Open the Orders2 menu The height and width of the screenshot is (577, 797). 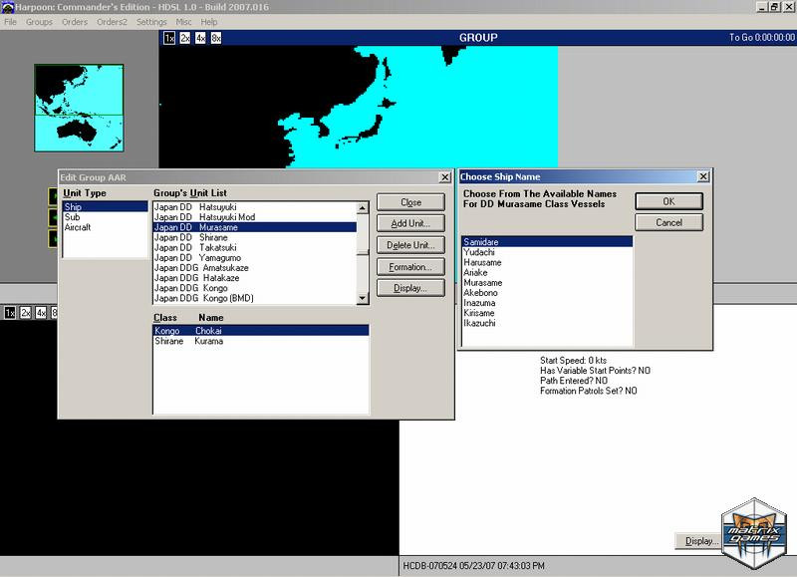point(112,22)
